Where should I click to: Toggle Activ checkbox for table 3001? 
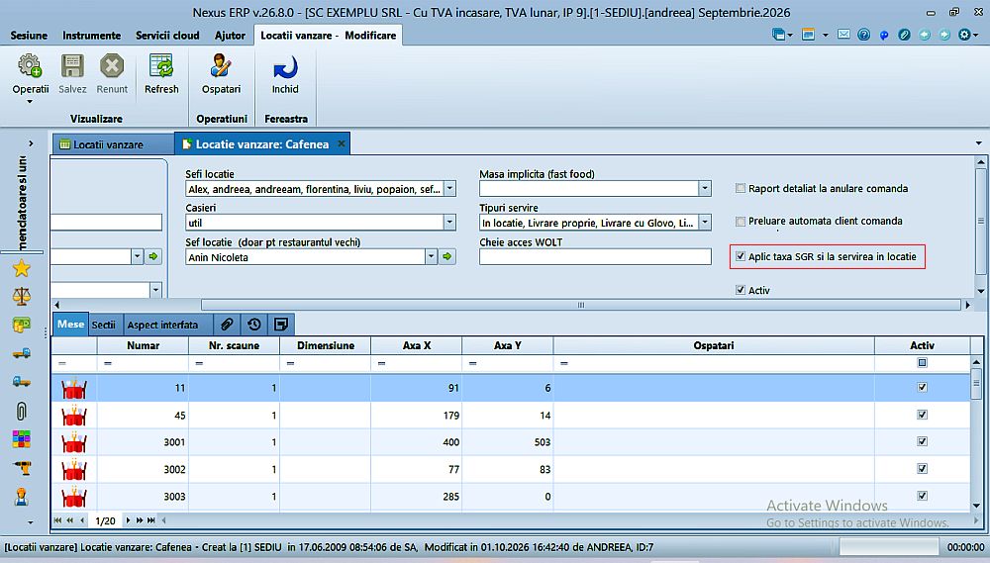coord(922,441)
